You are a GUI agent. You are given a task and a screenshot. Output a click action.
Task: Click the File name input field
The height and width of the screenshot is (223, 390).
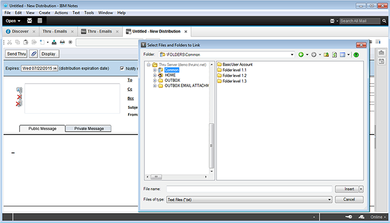(x=249, y=189)
